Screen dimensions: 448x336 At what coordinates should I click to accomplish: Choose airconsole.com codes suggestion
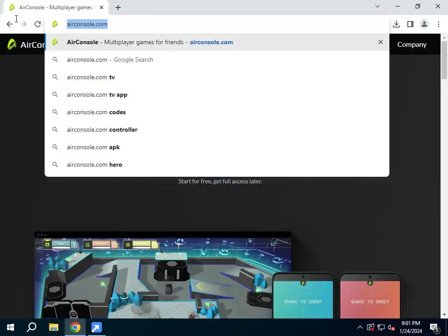[x=217, y=112]
